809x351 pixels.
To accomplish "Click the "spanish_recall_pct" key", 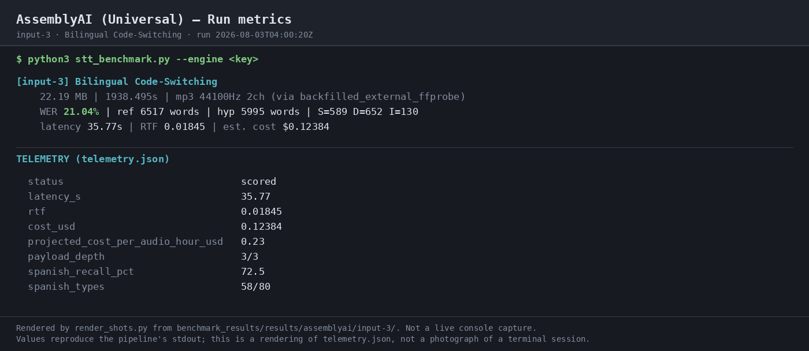I will pyautogui.click(x=81, y=272).
